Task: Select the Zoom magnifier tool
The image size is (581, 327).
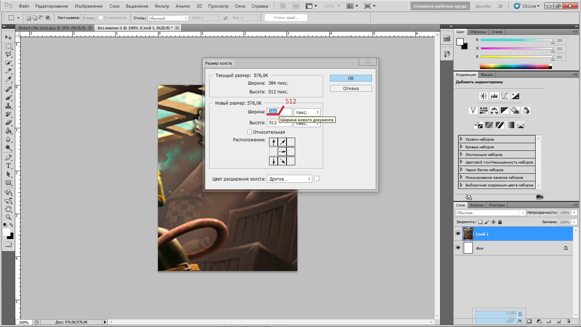Action: [x=8, y=217]
